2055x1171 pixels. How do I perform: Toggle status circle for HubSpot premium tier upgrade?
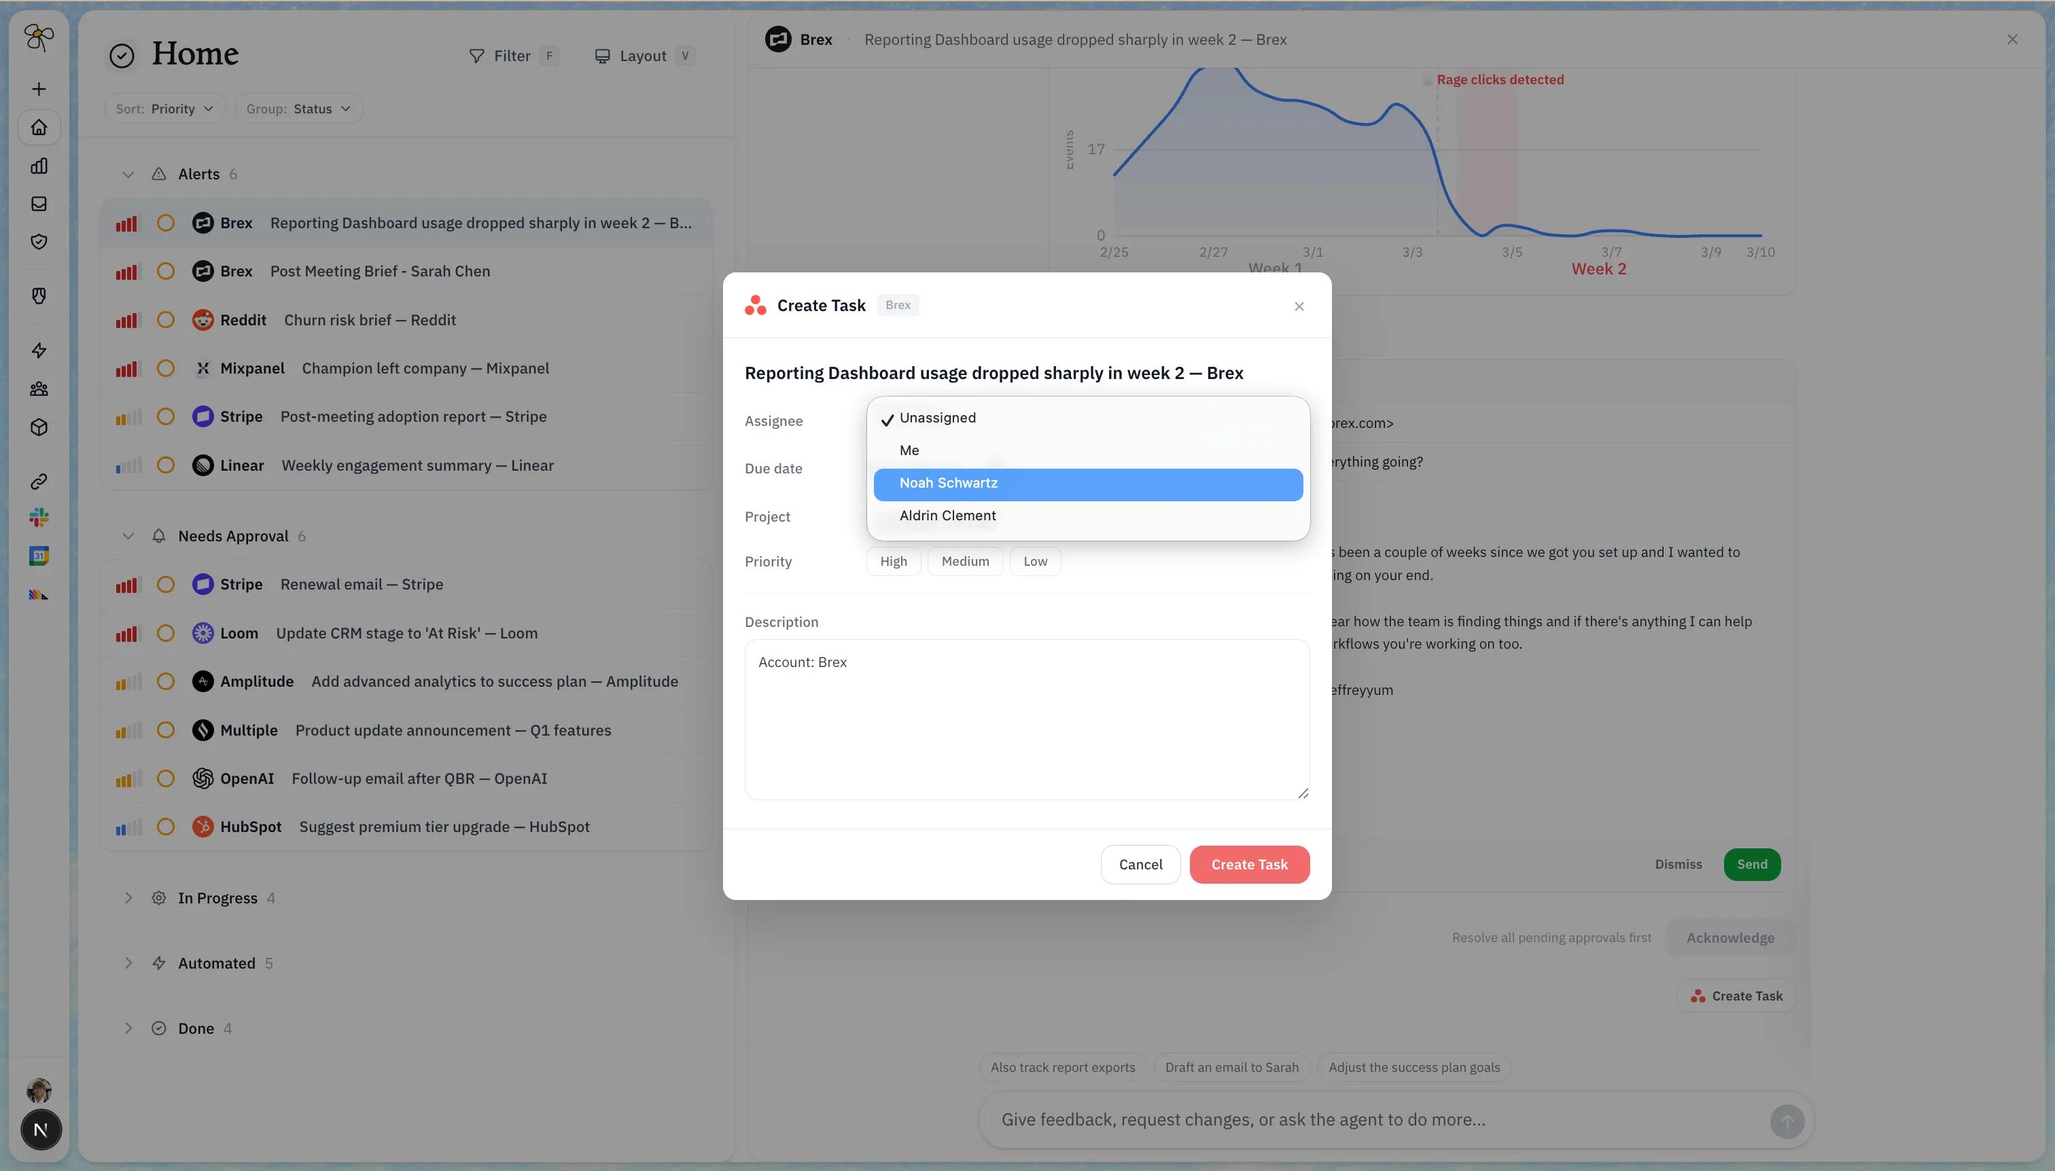[x=166, y=827]
